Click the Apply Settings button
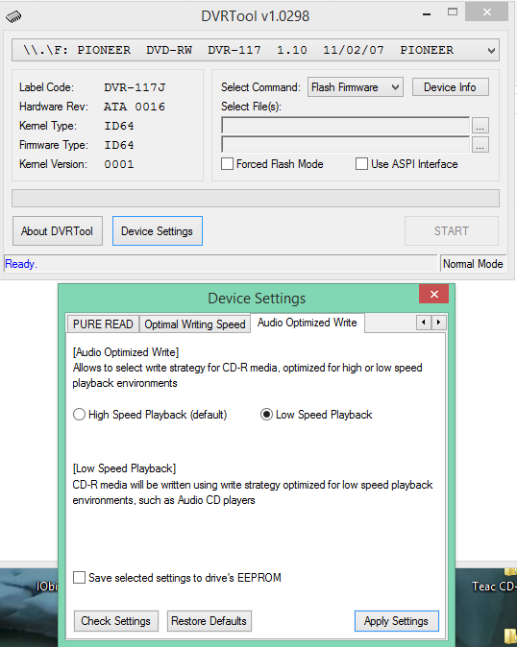Image resolution: width=517 pixels, height=647 pixels. click(397, 621)
